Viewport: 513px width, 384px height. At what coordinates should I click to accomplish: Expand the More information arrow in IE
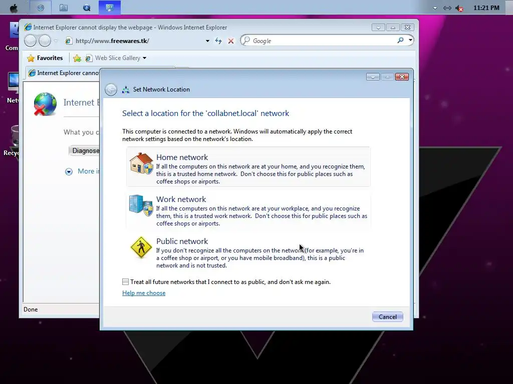[x=69, y=171]
